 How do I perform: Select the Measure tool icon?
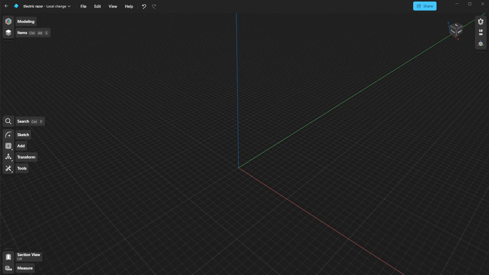click(8, 268)
